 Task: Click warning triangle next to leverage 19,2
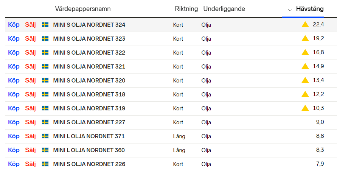point(305,38)
